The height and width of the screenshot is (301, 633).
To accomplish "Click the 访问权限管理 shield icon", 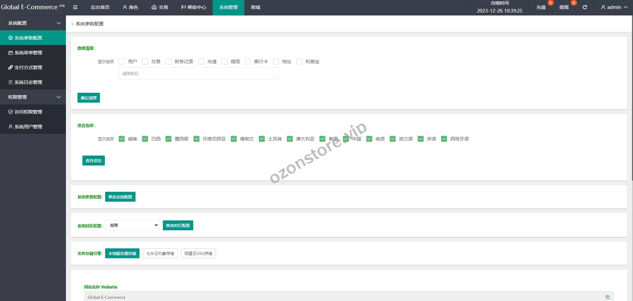I will [11, 112].
